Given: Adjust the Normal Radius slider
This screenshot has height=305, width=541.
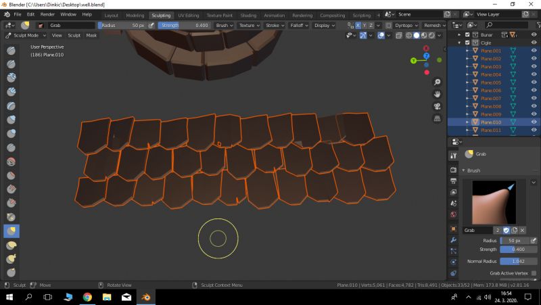Looking at the screenshot, I should 518,261.
